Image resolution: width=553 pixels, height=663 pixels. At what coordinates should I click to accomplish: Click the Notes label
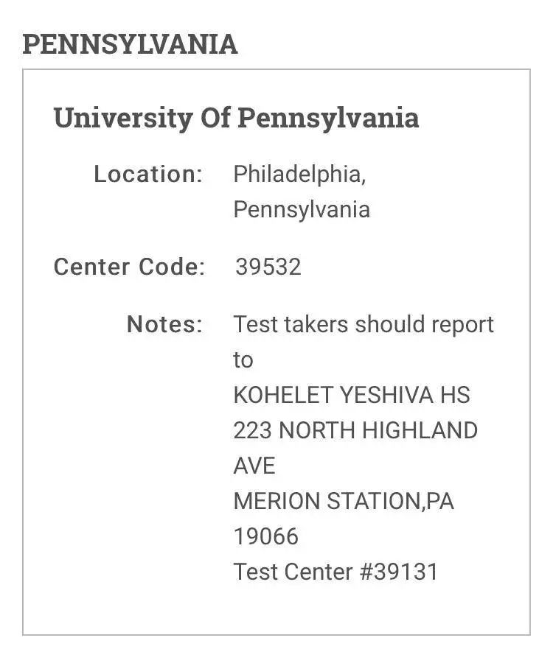pos(165,324)
